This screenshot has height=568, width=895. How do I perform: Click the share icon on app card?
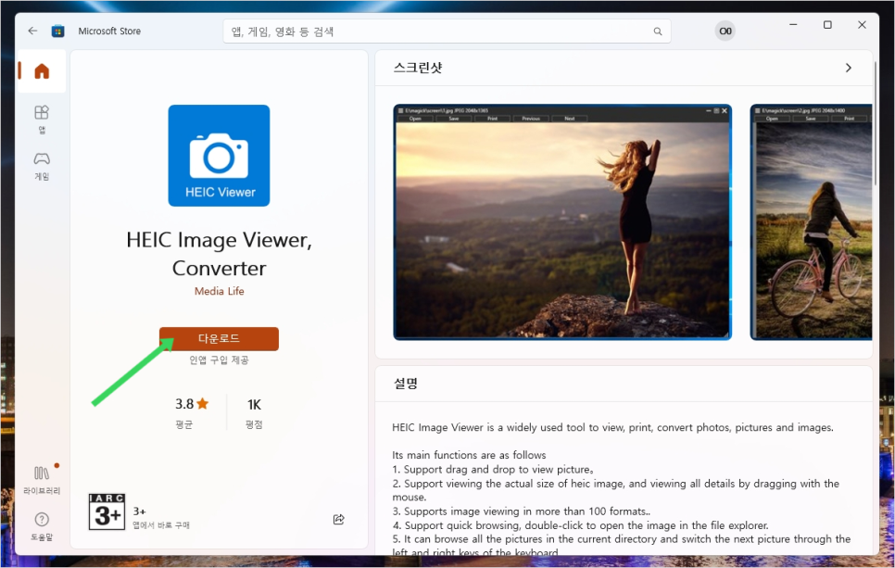338,519
